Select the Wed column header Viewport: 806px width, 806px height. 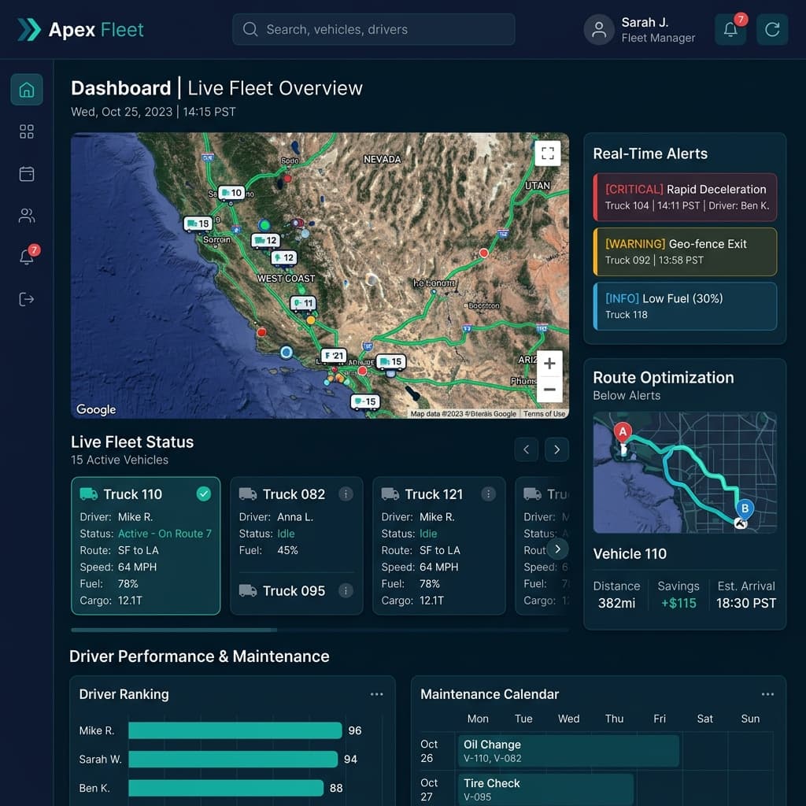coord(568,719)
